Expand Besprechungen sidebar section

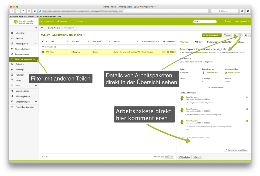click(36, 102)
